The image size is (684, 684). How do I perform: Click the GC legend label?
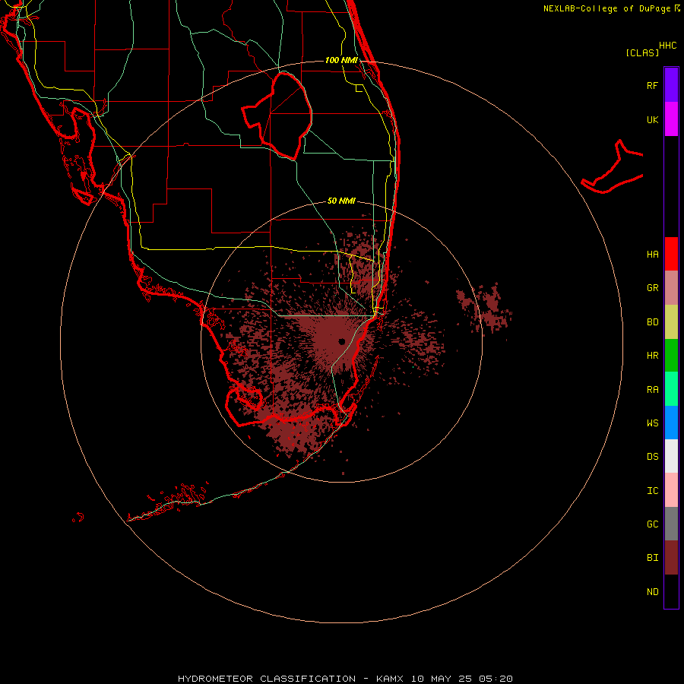point(652,524)
